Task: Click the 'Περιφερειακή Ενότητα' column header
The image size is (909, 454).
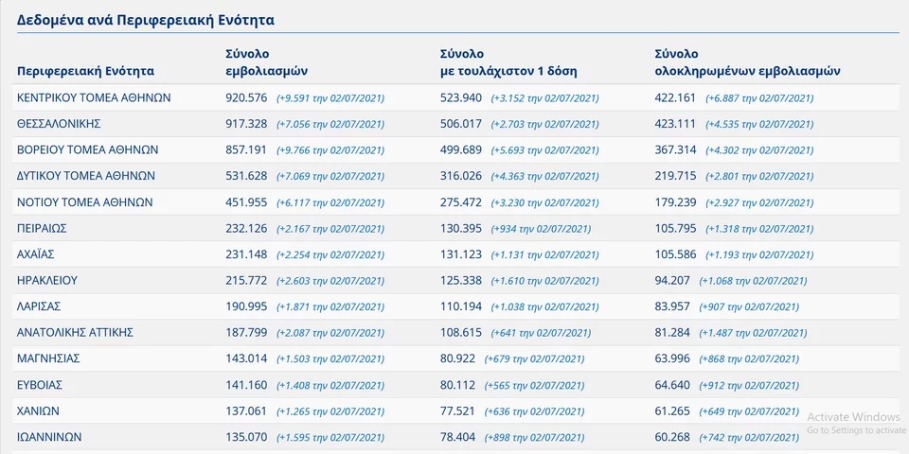Action: click(85, 71)
